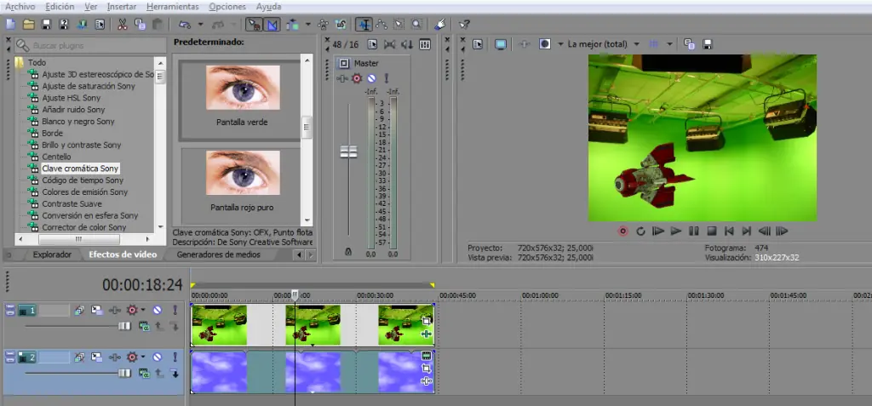
Task: Create a new project with the toolbar icon
Action: [x=10, y=25]
